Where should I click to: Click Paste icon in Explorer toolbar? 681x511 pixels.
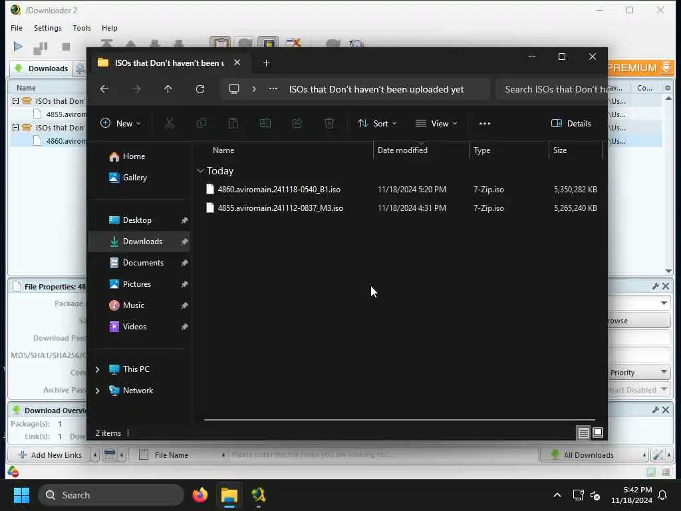233,123
